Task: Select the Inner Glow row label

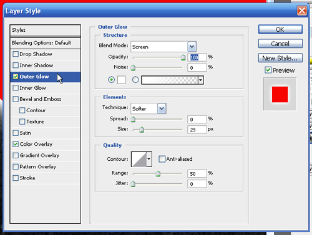Action: pyautogui.click(x=32, y=88)
